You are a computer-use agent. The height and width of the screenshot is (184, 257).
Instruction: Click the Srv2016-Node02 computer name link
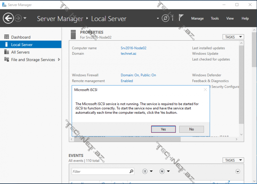coord(133,48)
